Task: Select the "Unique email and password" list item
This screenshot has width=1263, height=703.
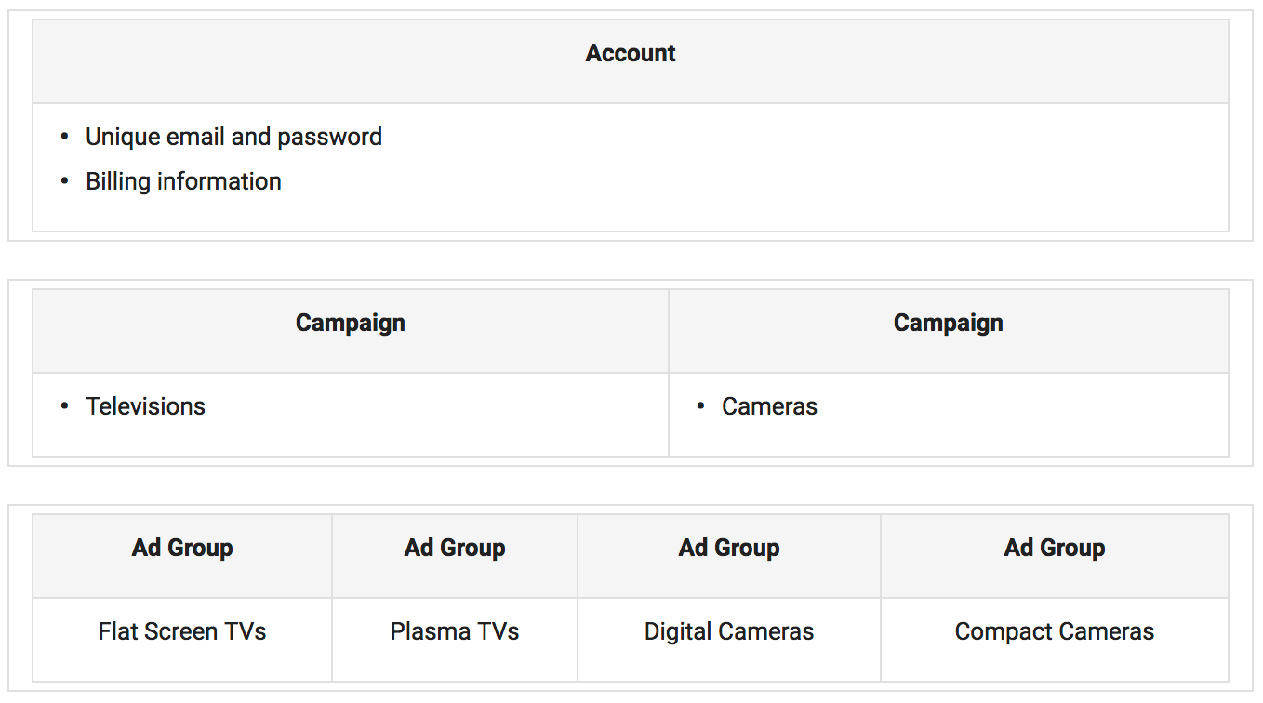Action: tap(233, 138)
